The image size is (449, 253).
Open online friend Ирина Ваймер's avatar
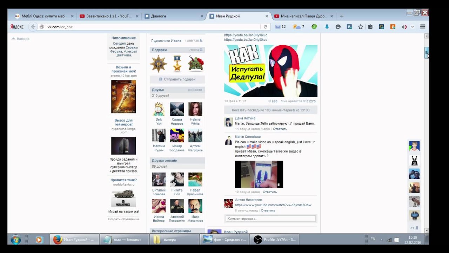click(159, 206)
